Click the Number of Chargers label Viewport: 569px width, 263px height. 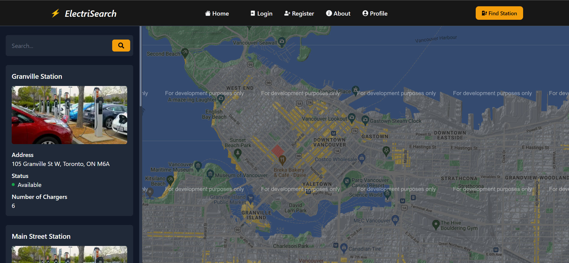(39, 197)
